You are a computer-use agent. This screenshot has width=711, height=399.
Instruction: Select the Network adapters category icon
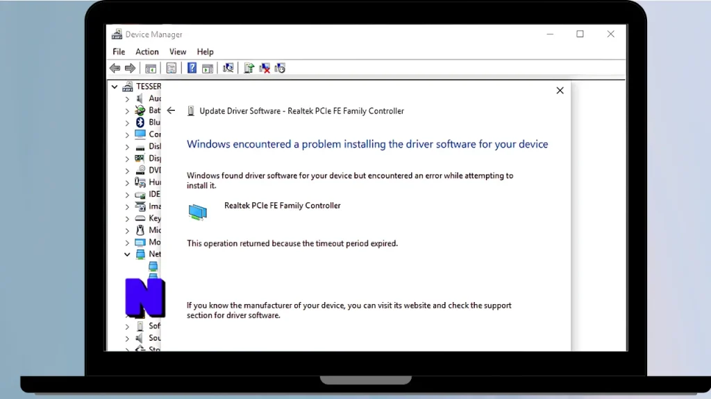click(x=140, y=254)
